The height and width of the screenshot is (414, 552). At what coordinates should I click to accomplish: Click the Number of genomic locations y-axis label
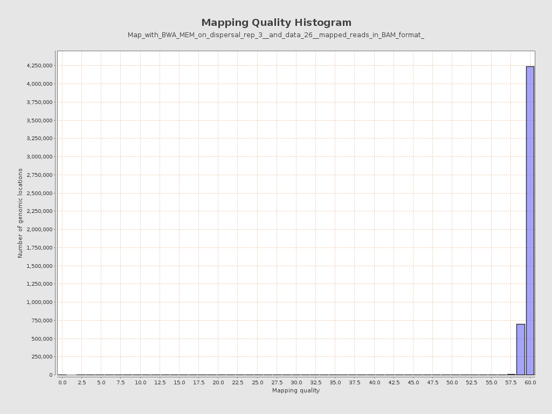tap(20, 212)
